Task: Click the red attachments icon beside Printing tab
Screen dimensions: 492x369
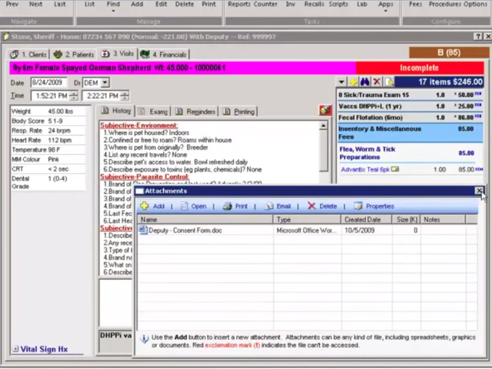Action: 325,111
